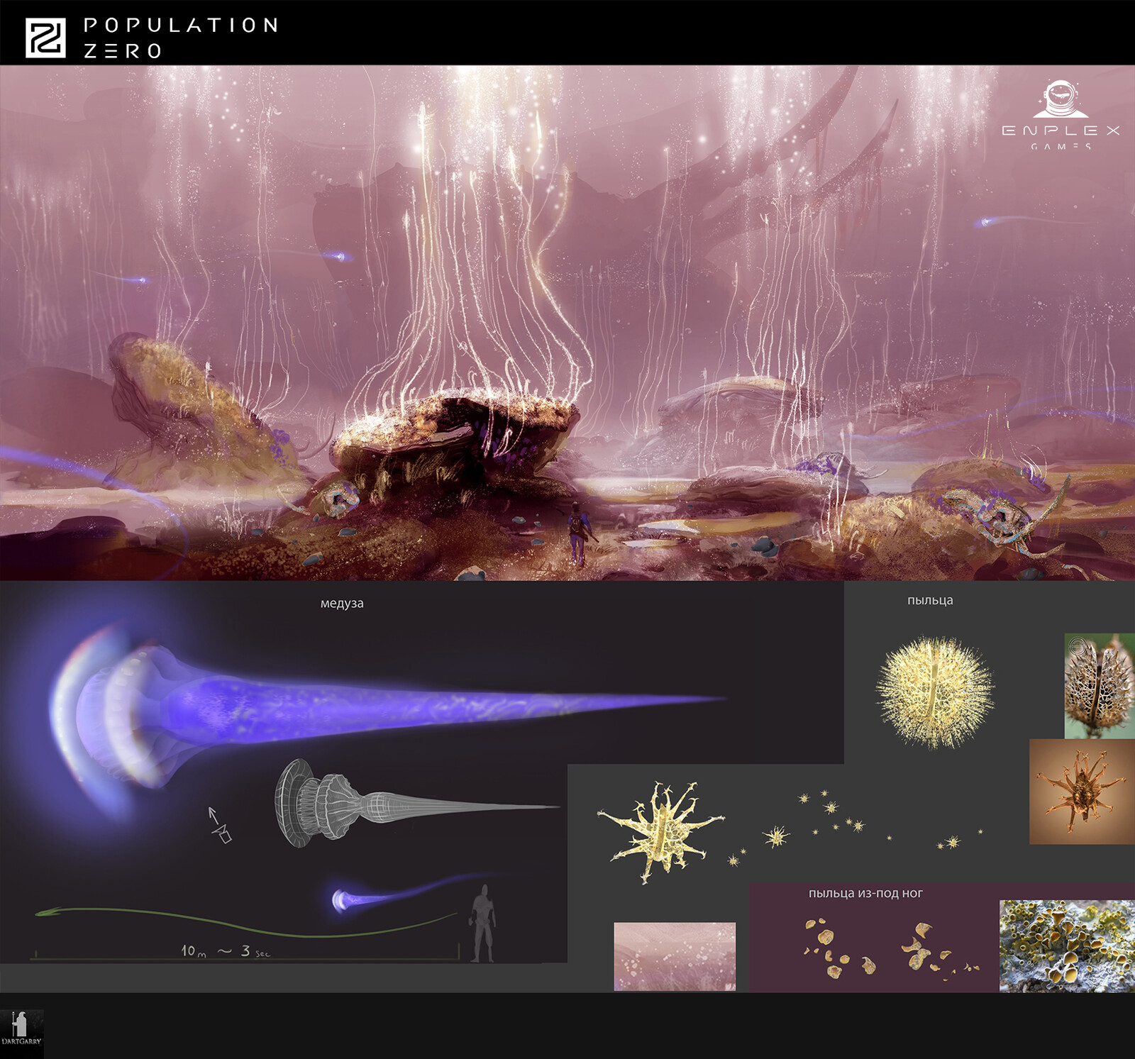The height and width of the screenshot is (1059, 1135).
Task: Click the seed pod reference photo
Action: (1100, 686)
